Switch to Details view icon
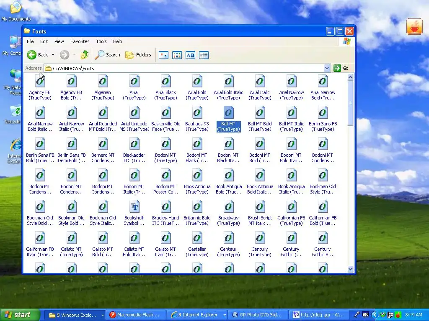Image resolution: width=429 pixels, height=321 pixels. tap(204, 55)
